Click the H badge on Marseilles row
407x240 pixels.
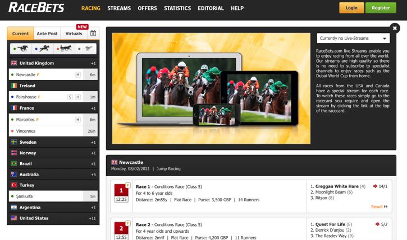click(x=77, y=120)
